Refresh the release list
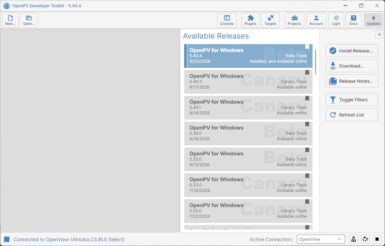 pos(352,115)
